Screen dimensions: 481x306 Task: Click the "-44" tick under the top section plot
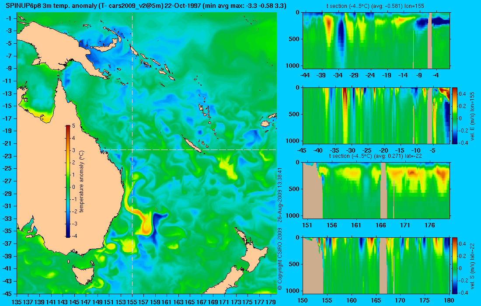[x=305, y=75]
